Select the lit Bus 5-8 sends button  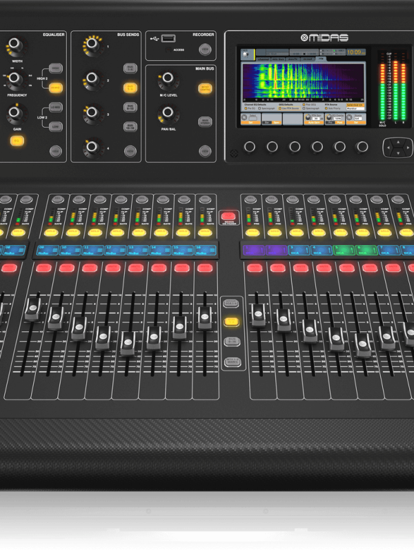click(130, 88)
